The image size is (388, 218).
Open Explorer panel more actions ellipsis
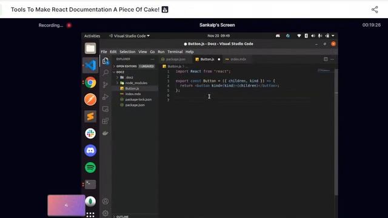click(152, 59)
